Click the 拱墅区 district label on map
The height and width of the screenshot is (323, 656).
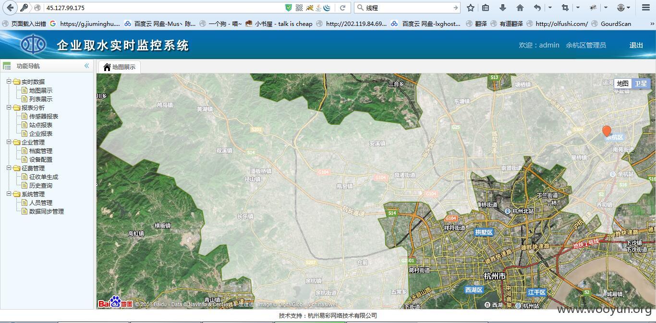pyautogui.click(x=484, y=232)
